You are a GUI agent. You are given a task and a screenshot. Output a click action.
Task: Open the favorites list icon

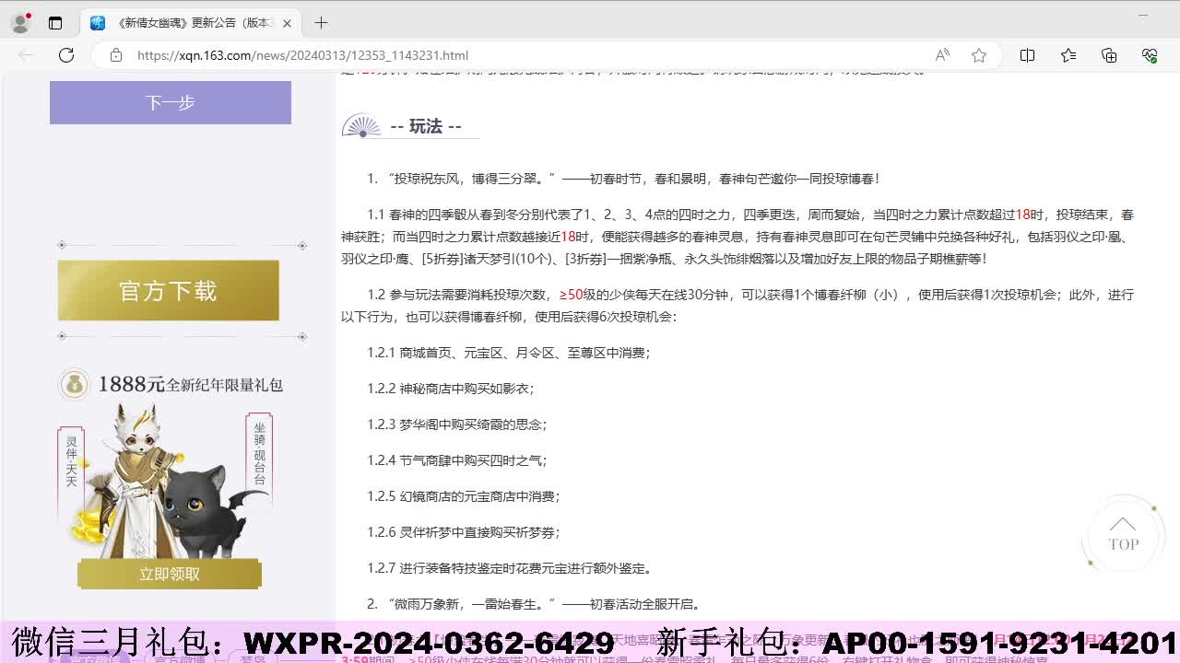[1068, 55]
